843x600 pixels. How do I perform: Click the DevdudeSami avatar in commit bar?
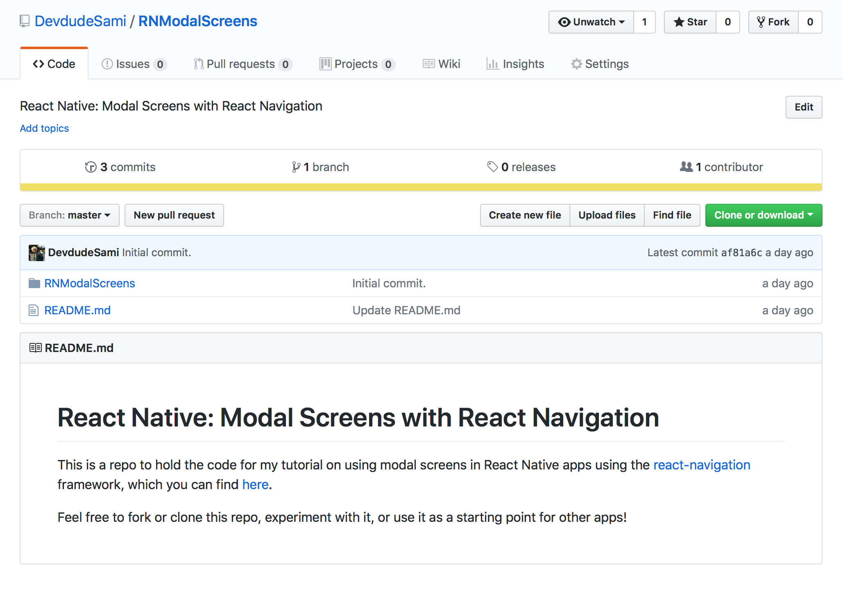(37, 253)
